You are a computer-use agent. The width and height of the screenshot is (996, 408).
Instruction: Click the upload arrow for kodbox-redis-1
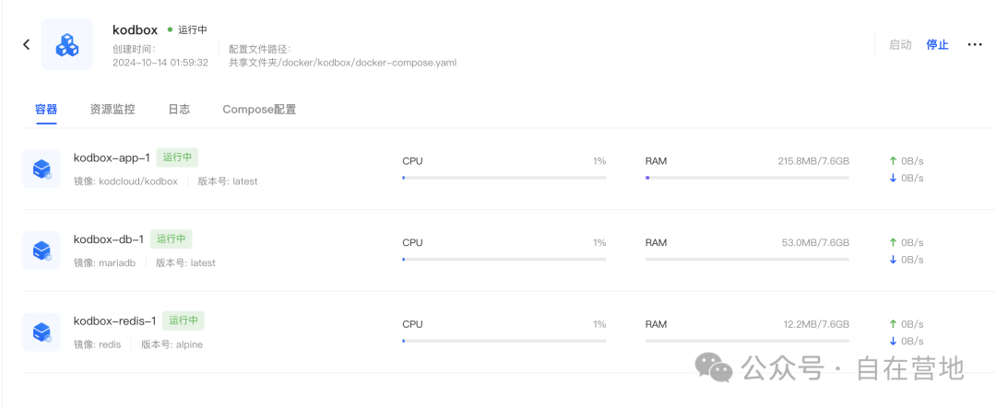(893, 324)
